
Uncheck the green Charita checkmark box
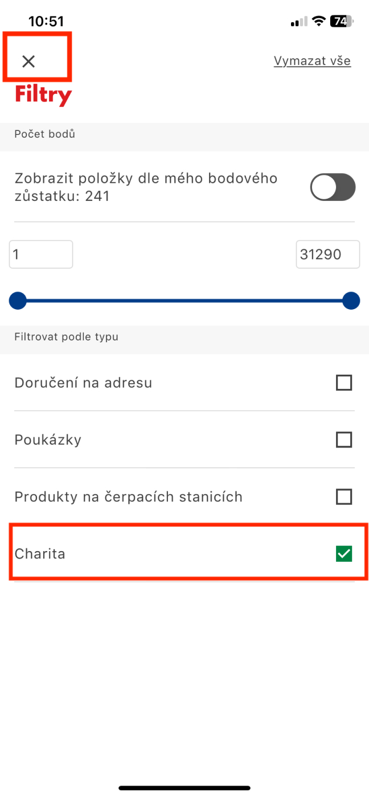(x=344, y=553)
